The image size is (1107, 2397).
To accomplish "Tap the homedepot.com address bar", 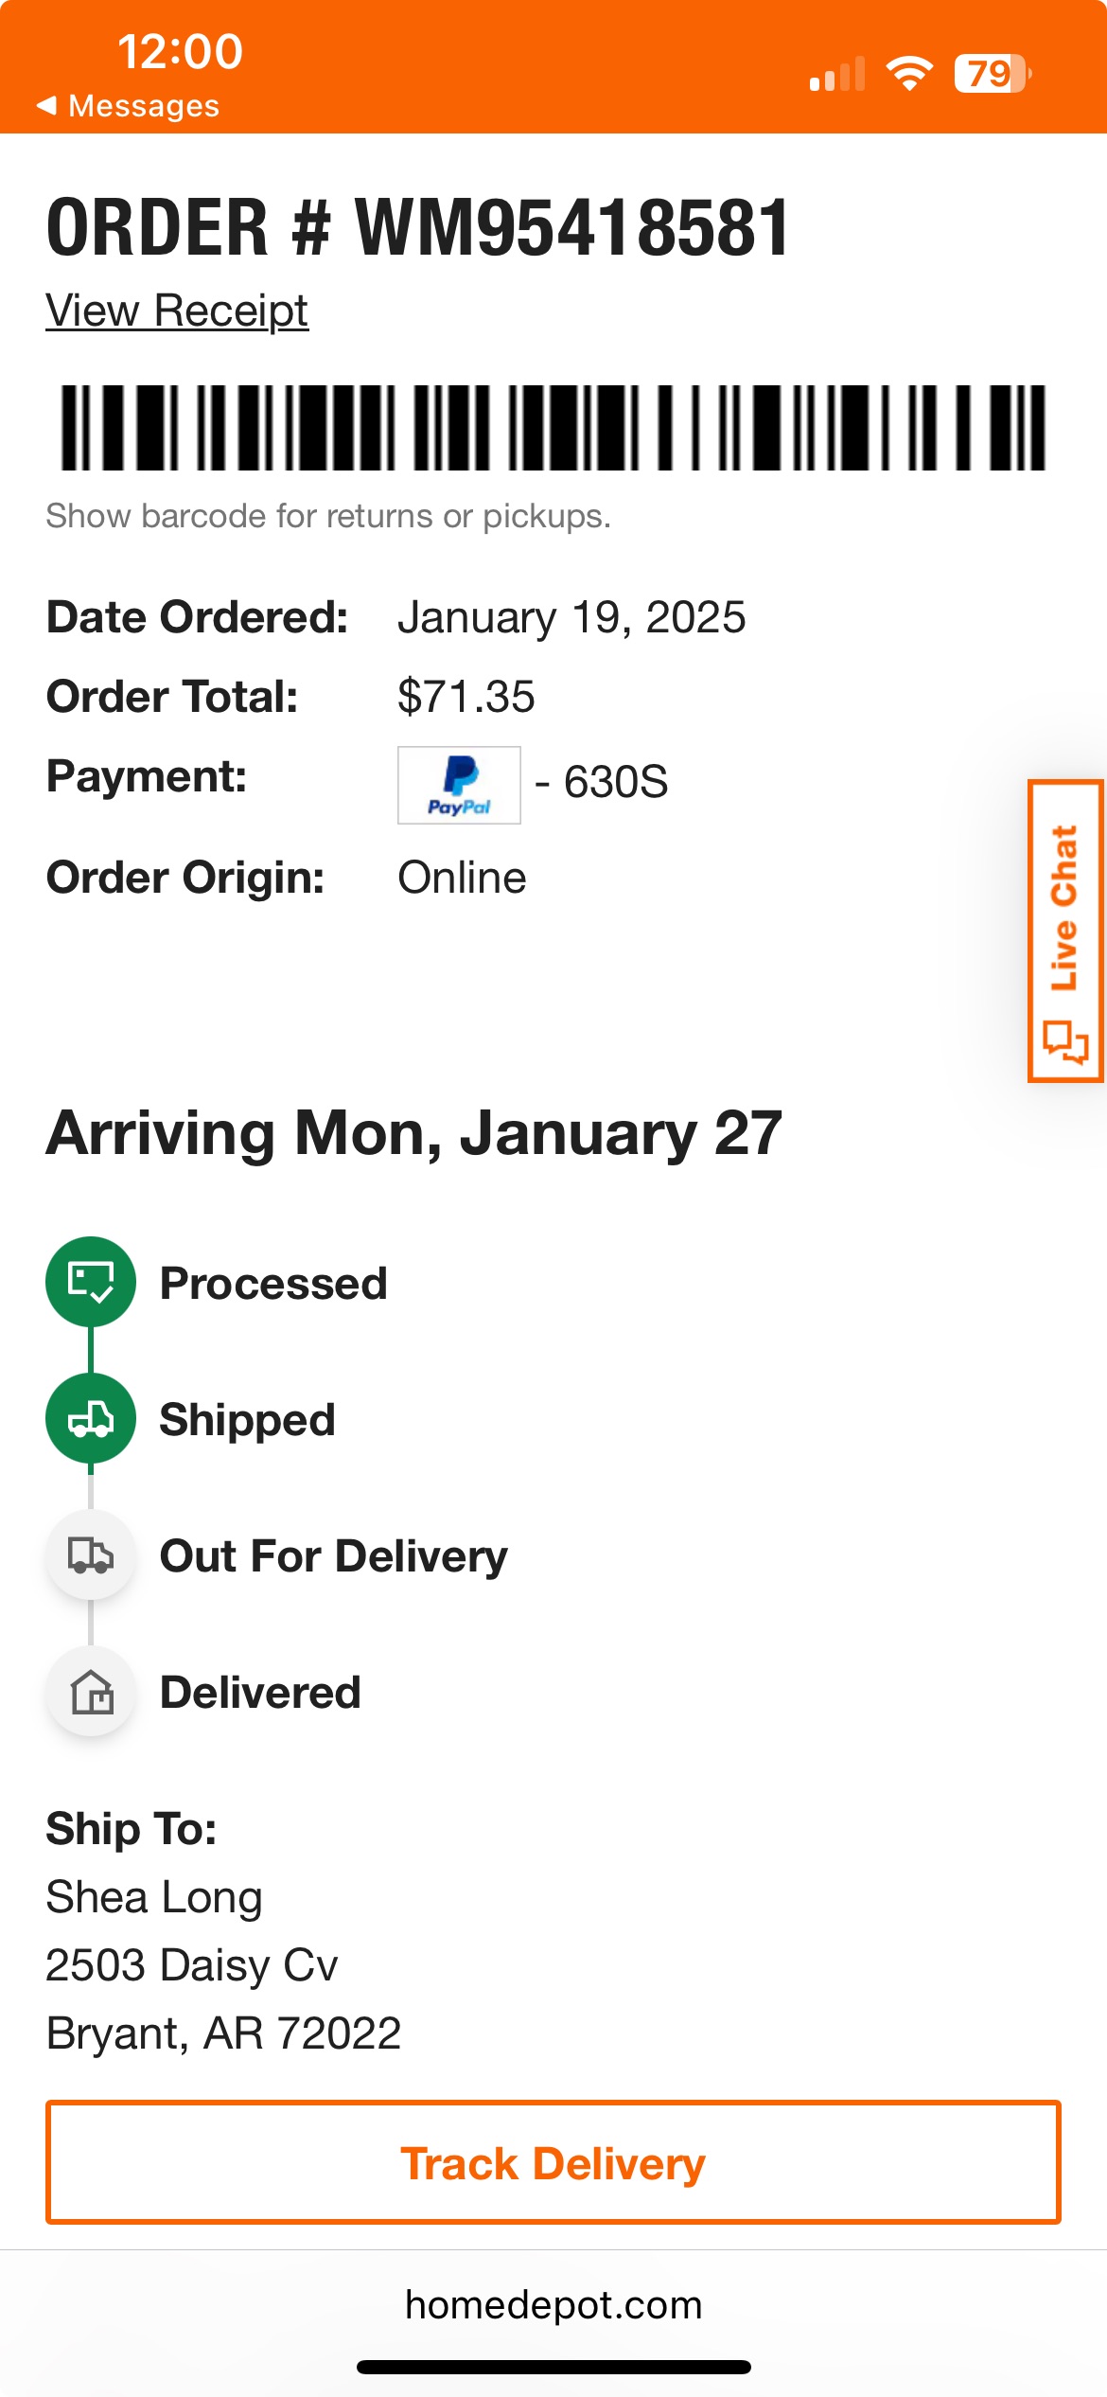I will pos(553,2304).
